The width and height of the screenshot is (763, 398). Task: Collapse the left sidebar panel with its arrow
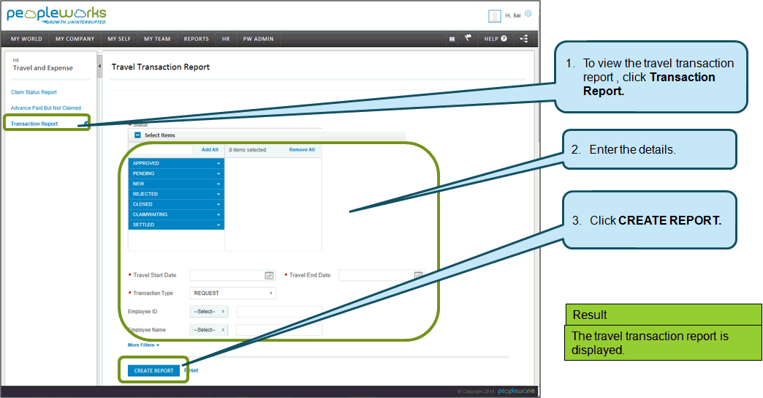click(99, 66)
